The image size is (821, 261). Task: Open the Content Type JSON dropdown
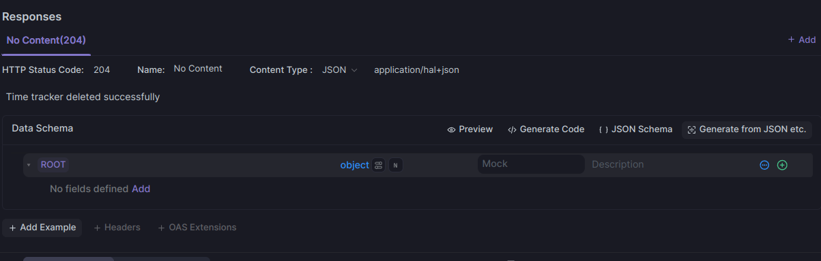(340, 70)
